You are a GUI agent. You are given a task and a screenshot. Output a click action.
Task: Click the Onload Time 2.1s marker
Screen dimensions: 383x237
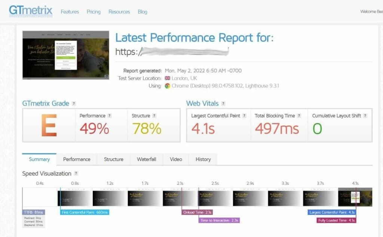tap(197, 212)
